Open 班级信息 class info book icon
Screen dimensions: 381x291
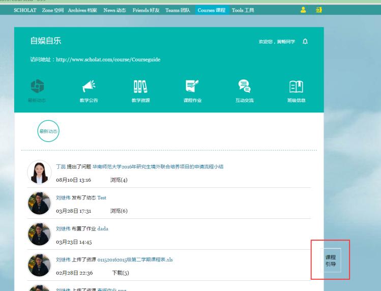tap(296, 86)
